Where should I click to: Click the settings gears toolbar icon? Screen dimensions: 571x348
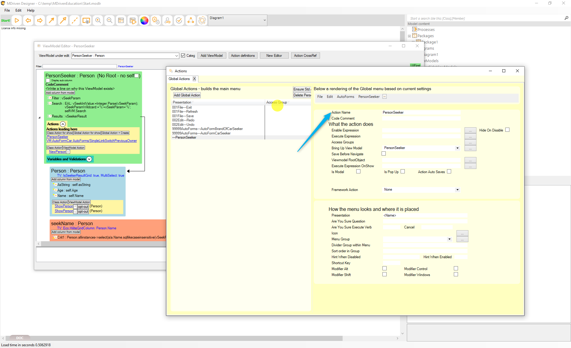(156, 21)
